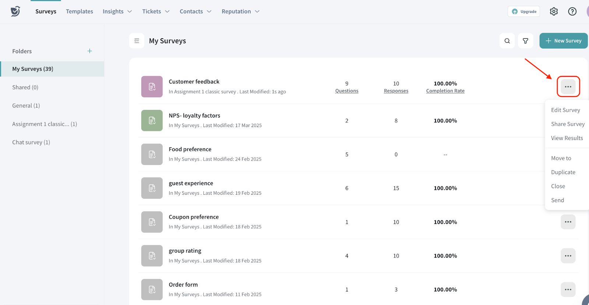Open the Chat survey folder
589x305 pixels.
[x=31, y=142]
